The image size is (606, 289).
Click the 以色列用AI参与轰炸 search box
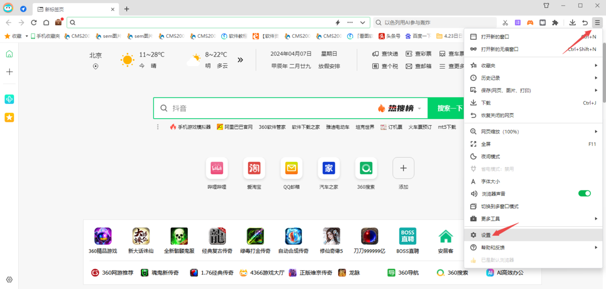pyautogui.click(x=434, y=23)
